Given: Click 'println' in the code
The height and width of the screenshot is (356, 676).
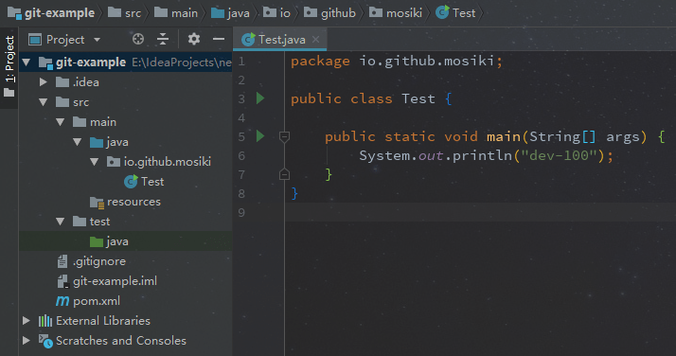Looking at the screenshot, I should pos(482,155).
